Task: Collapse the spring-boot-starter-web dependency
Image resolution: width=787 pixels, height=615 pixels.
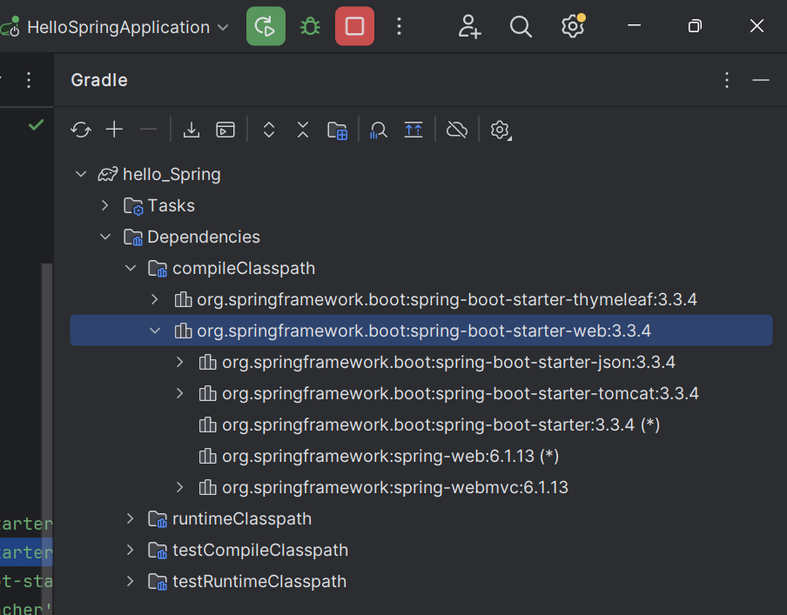Action: tap(155, 331)
